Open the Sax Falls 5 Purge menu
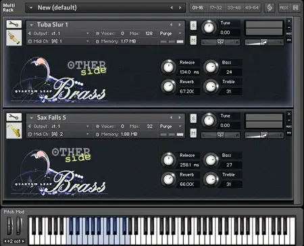 171,126
